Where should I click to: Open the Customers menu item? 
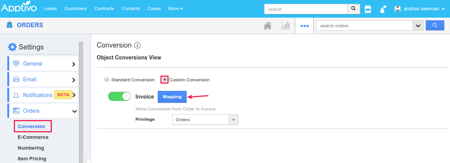tap(75, 9)
